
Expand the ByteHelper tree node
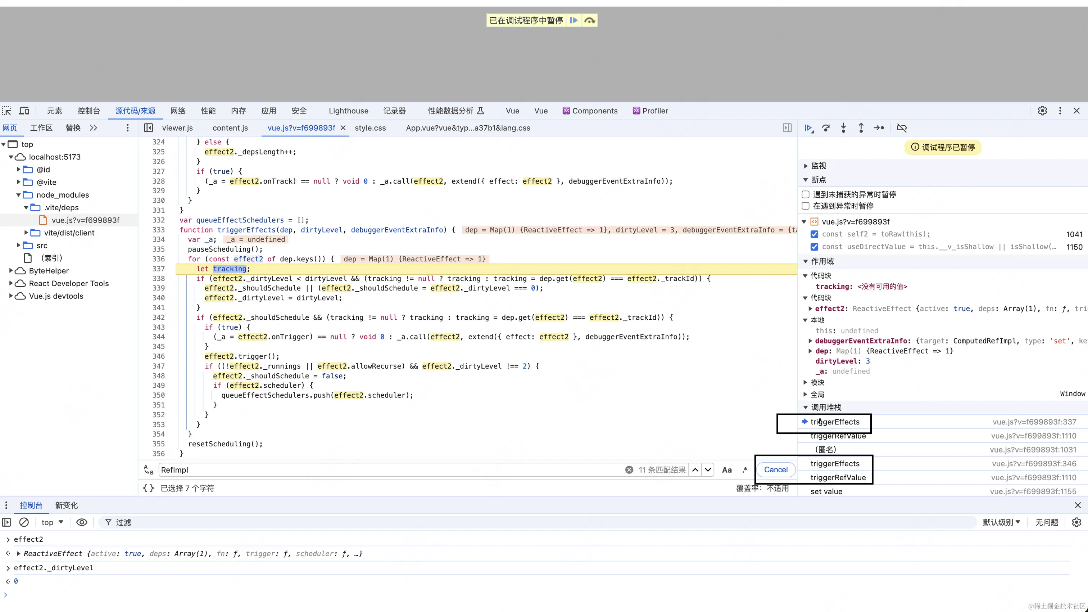coord(11,270)
